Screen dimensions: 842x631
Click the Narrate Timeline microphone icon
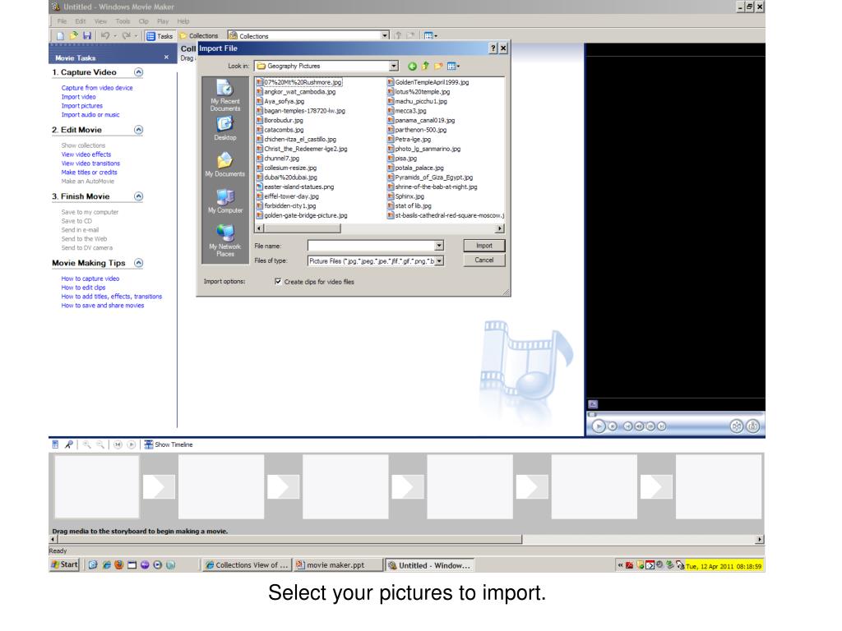(x=69, y=444)
